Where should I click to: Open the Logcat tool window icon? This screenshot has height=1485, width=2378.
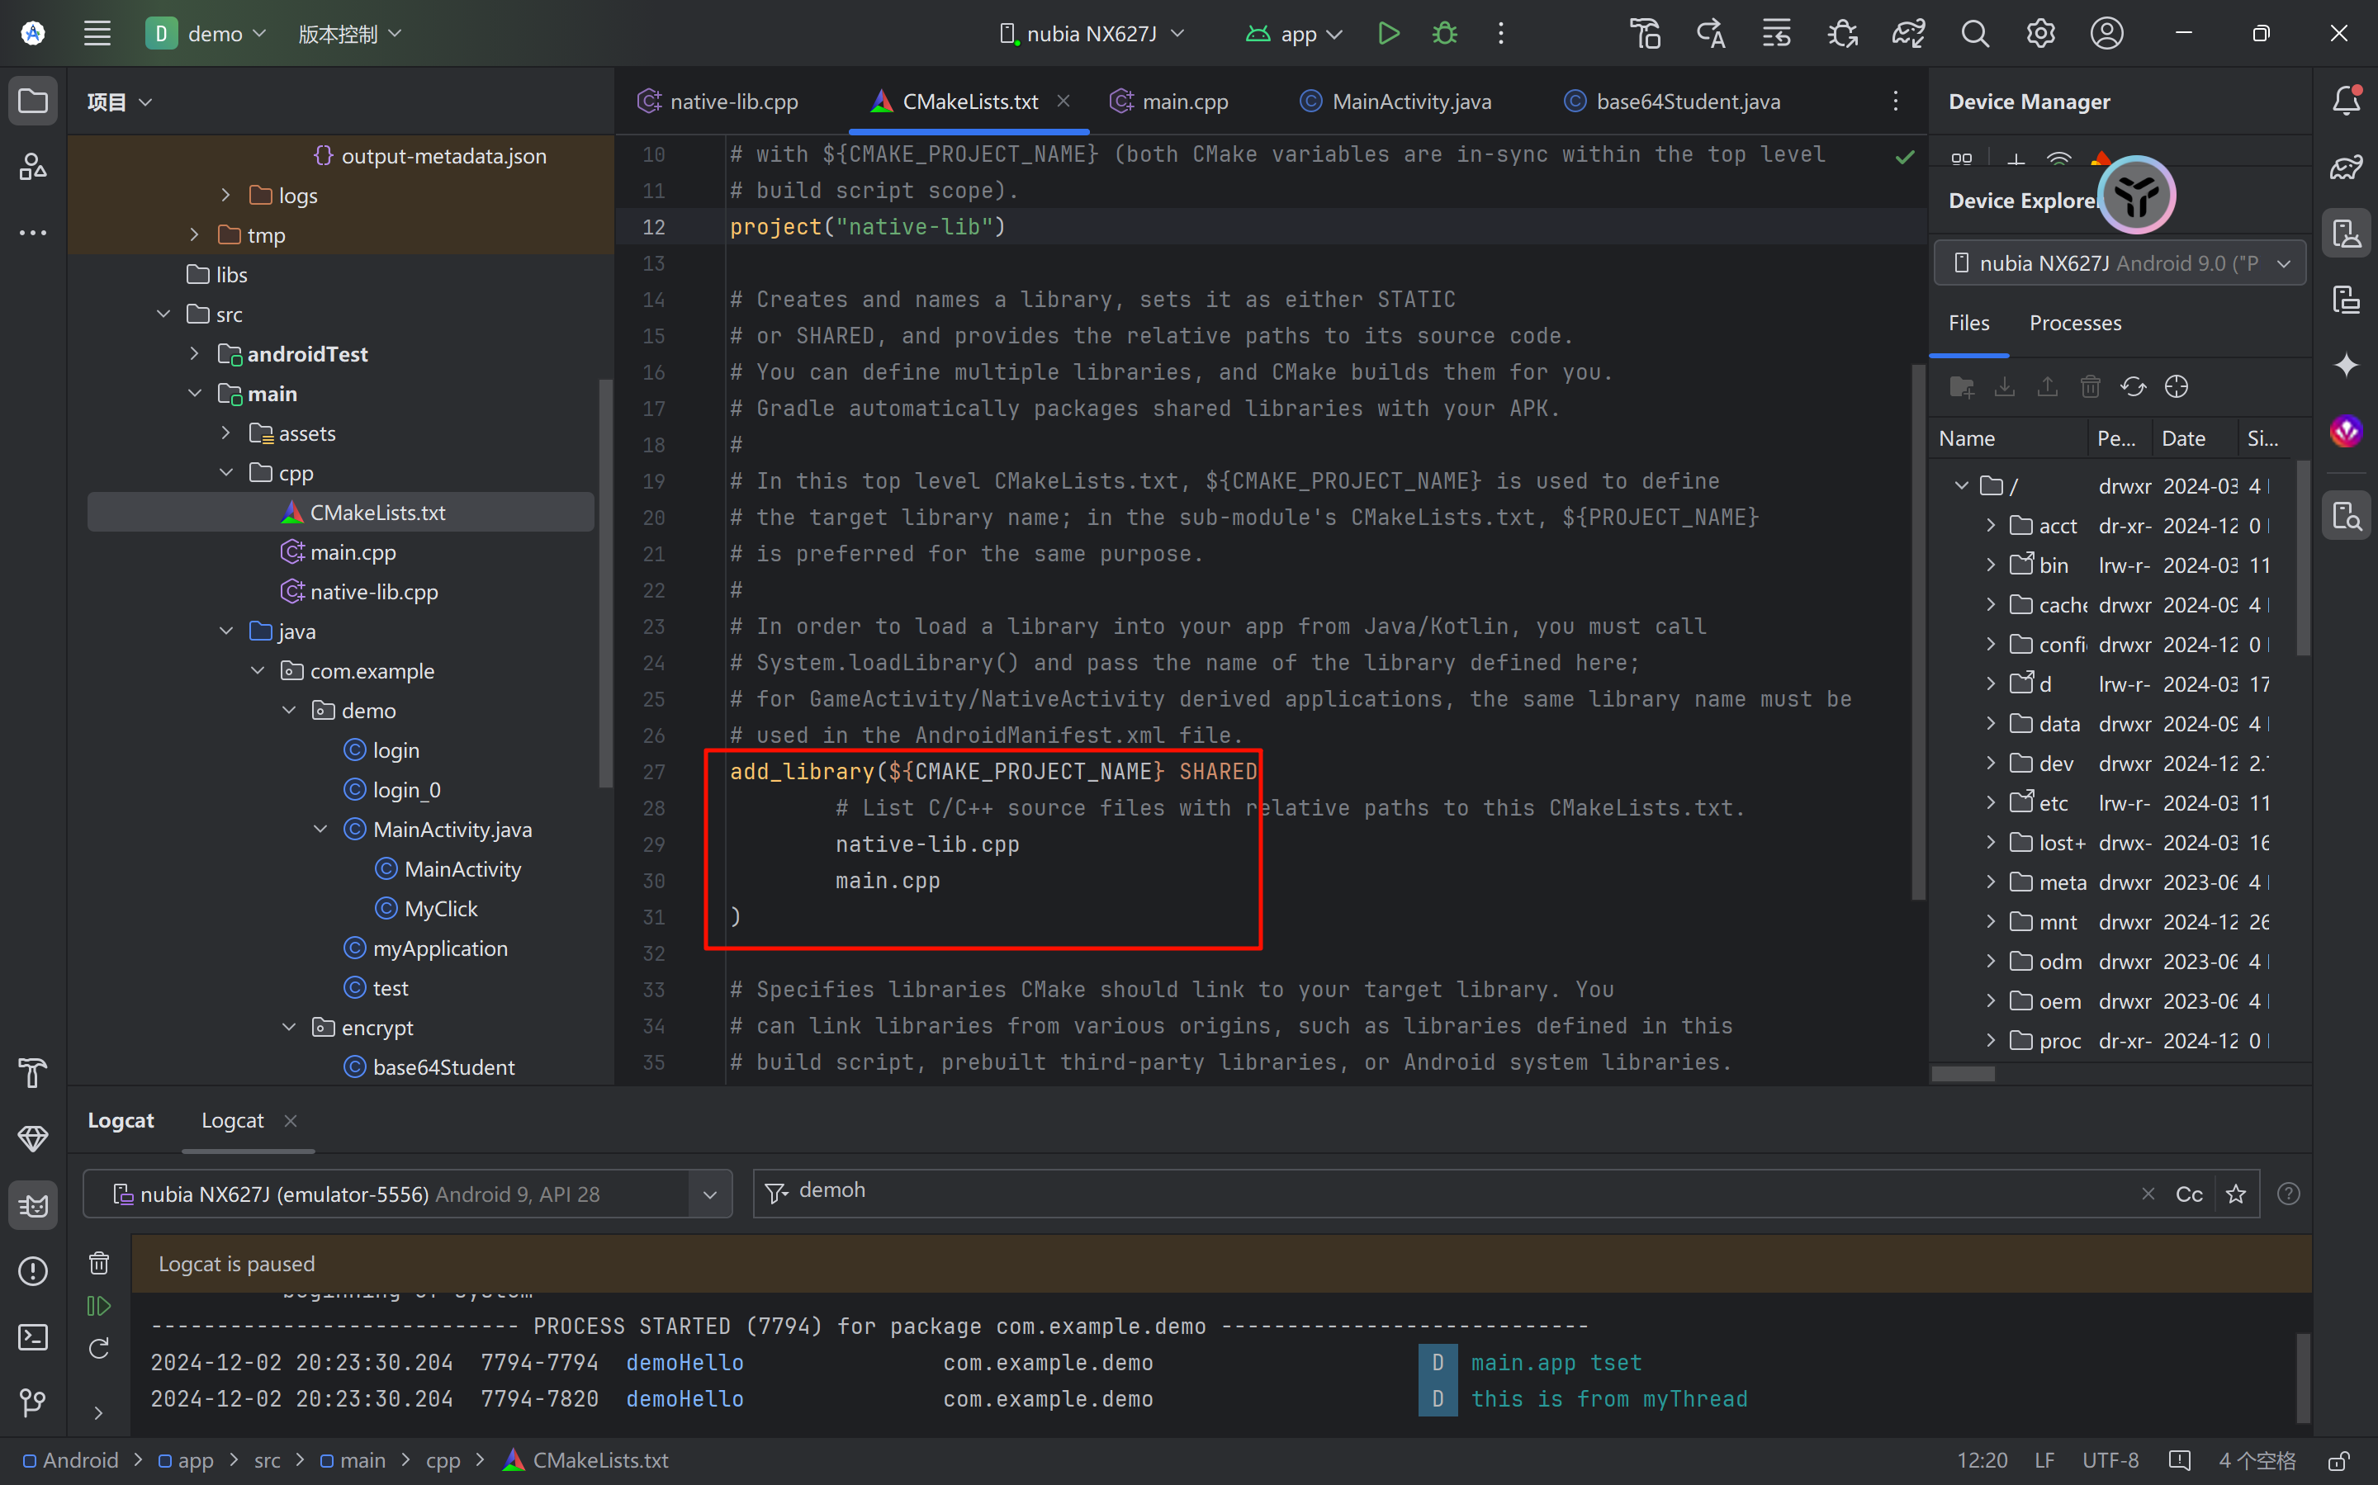[x=32, y=1205]
